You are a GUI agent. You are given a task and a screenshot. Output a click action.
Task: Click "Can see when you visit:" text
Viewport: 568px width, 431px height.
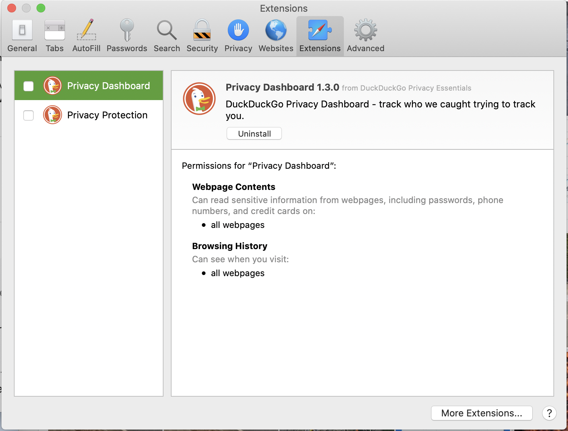point(241,259)
